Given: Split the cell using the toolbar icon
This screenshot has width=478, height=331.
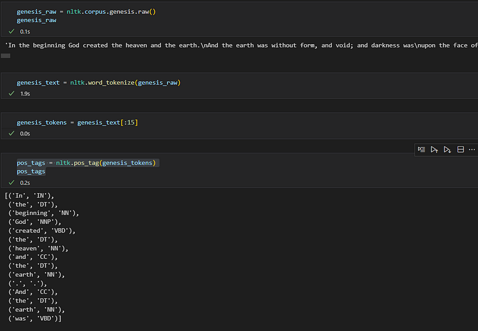Looking at the screenshot, I should pyautogui.click(x=460, y=149).
